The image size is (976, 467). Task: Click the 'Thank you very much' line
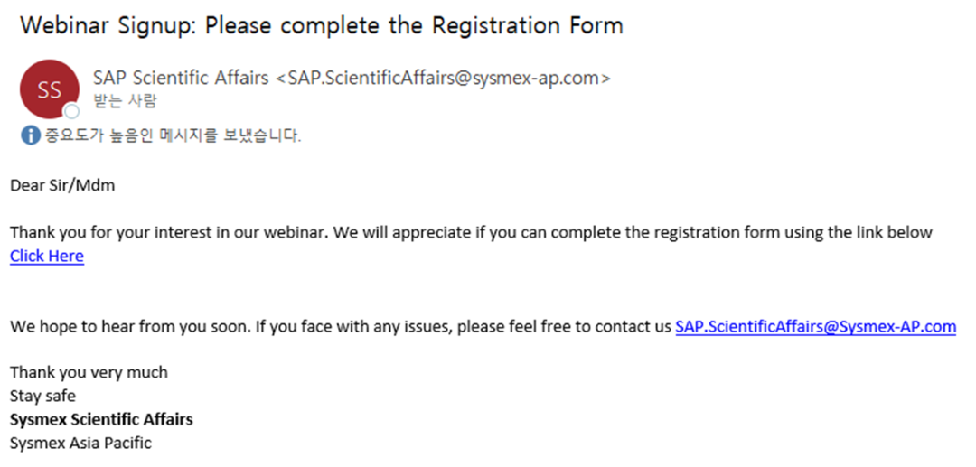coord(89,372)
